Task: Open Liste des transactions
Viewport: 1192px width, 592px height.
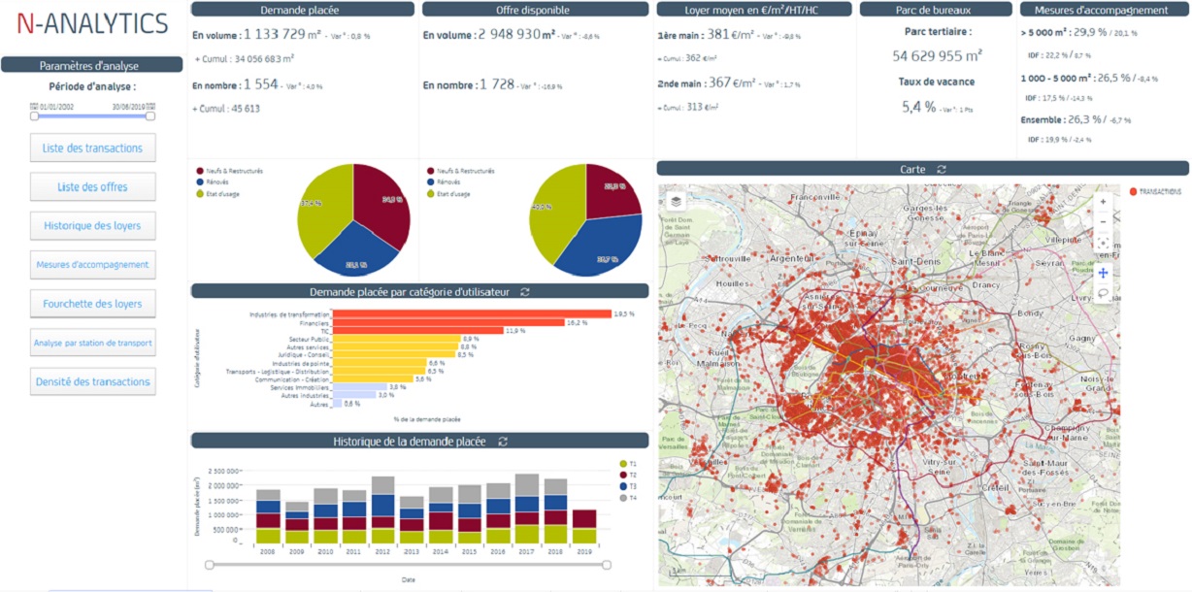Action: [x=92, y=148]
